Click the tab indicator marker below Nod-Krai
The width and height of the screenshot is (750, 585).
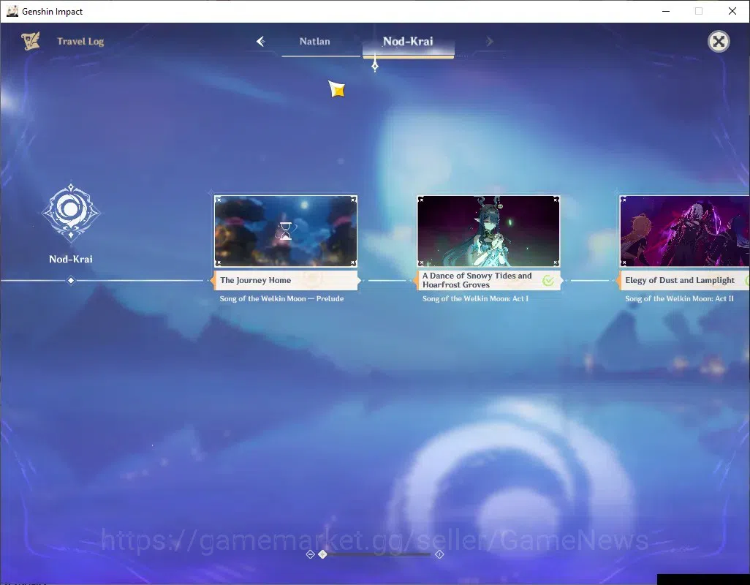click(375, 65)
